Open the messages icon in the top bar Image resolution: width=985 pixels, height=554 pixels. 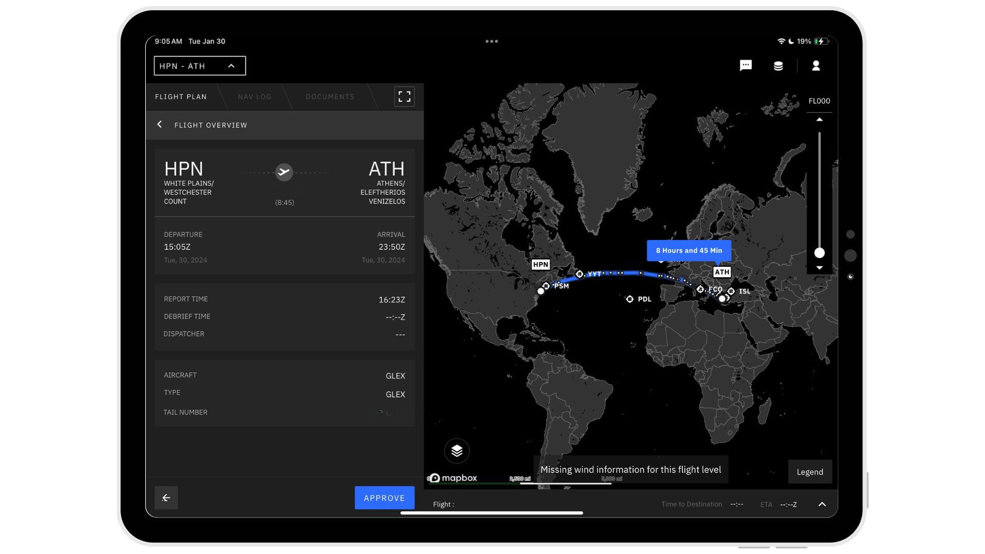click(x=745, y=65)
